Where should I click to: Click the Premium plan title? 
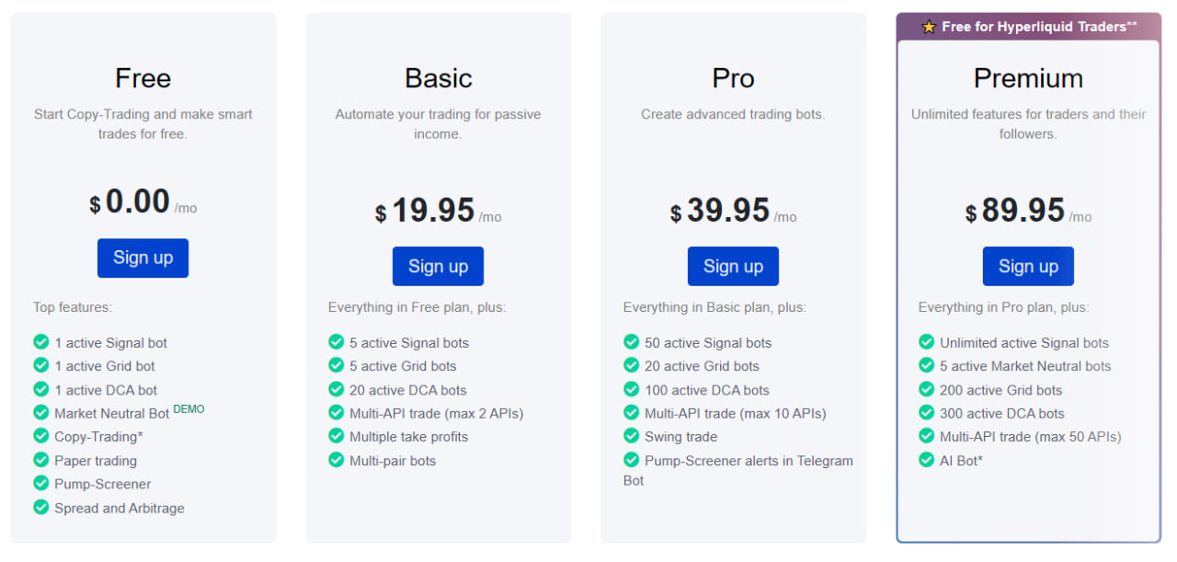click(x=1028, y=78)
